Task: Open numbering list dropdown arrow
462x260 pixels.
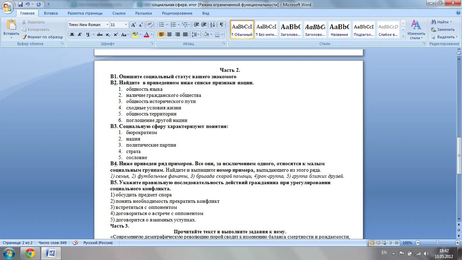Action: [x=179, y=25]
